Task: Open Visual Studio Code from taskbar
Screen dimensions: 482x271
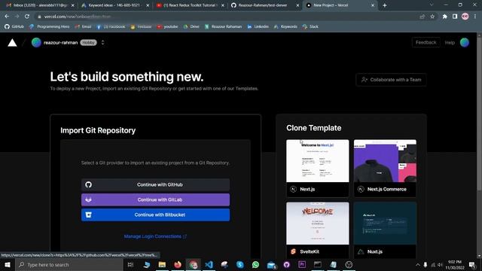Action: [x=209, y=264]
